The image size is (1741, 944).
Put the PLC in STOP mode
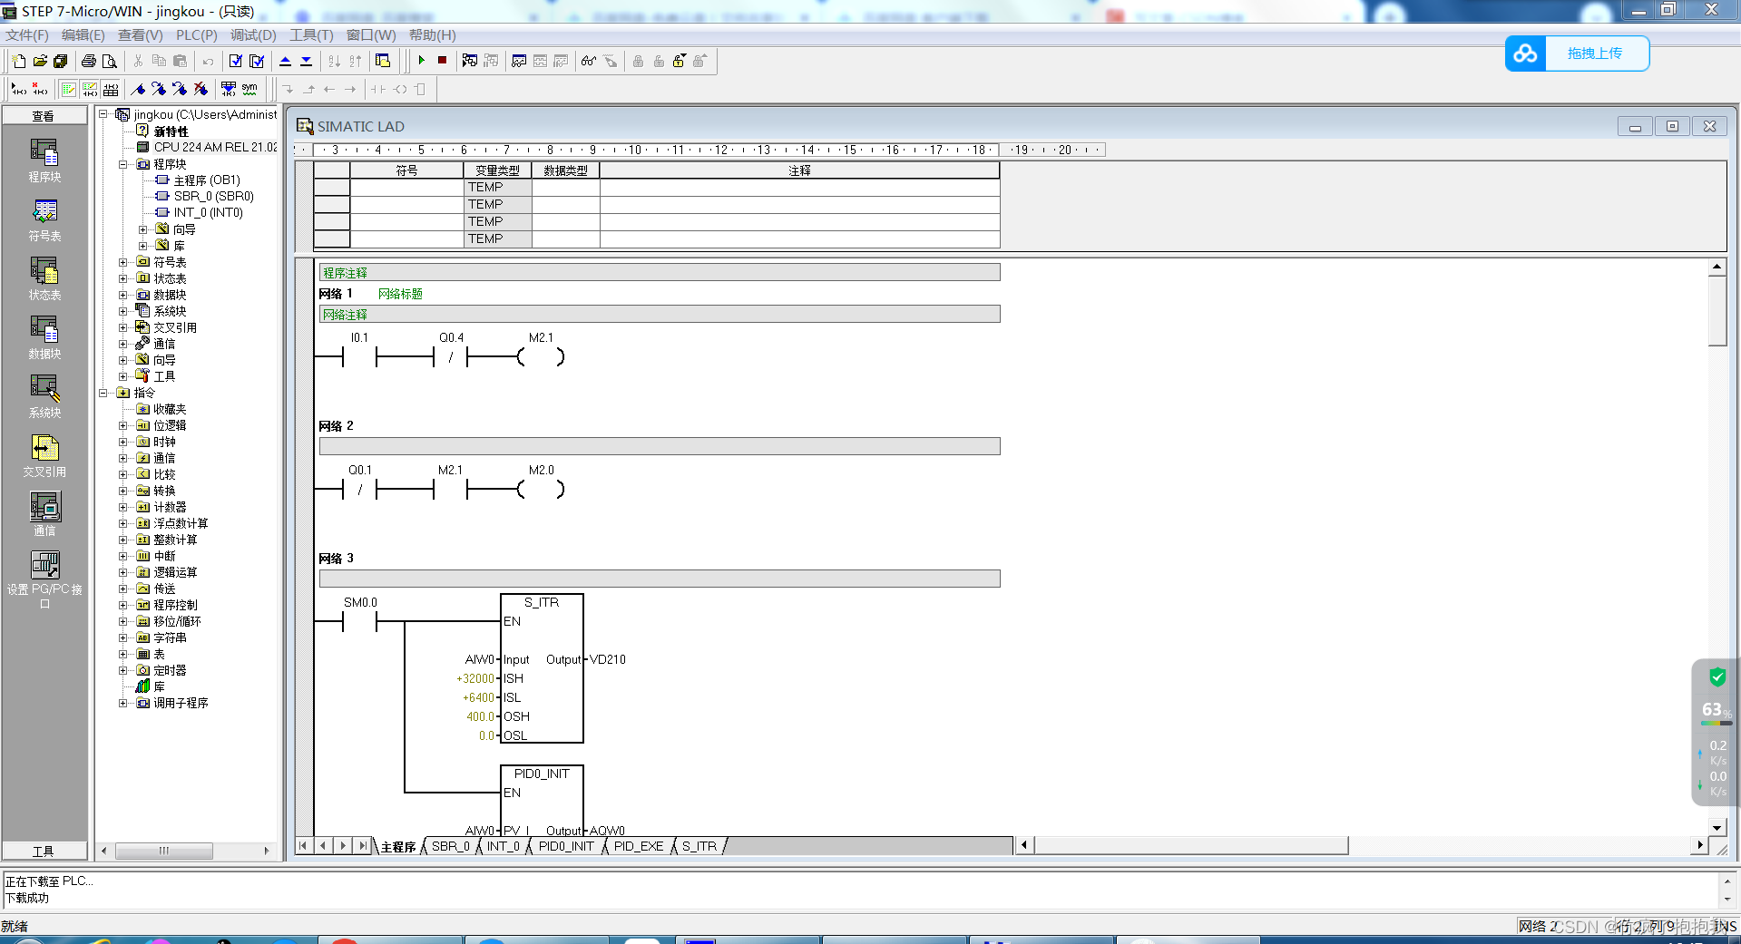coord(442,61)
